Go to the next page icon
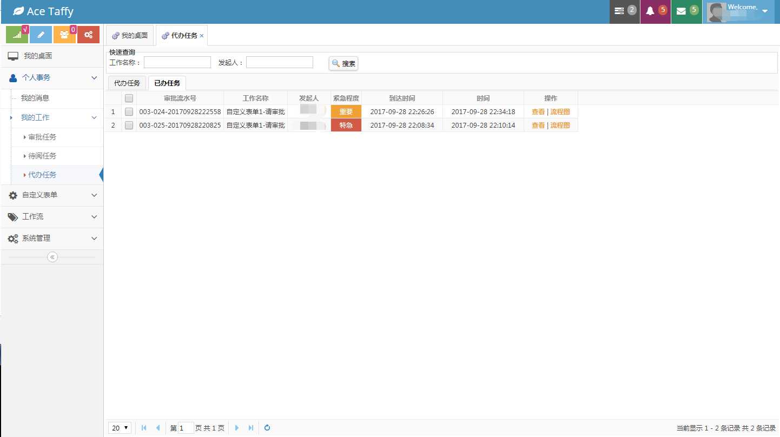Image resolution: width=780 pixels, height=437 pixels. [x=237, y=428]
